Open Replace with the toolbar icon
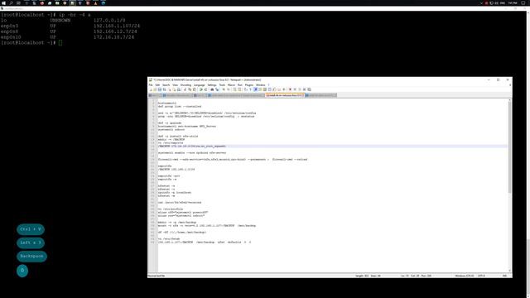The image size is (530, 298). coord(217,89)
